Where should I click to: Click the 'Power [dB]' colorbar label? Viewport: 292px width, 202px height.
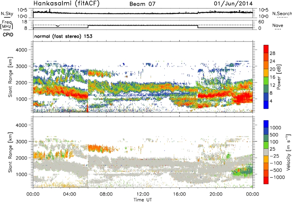click(x=279, y=77)
